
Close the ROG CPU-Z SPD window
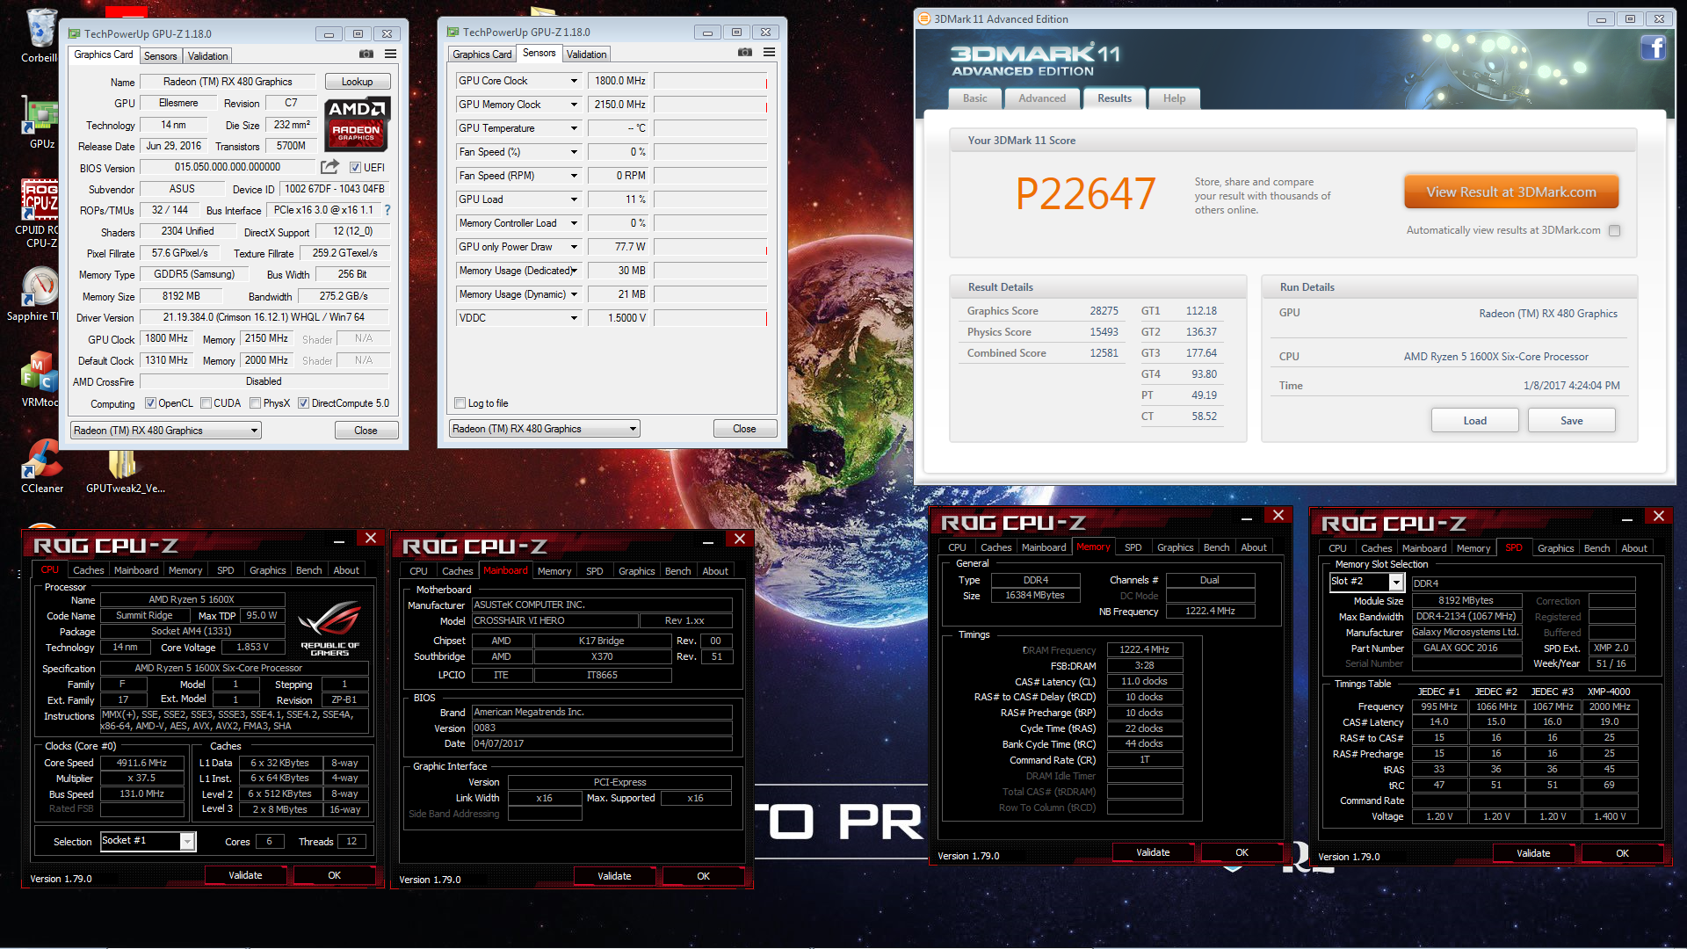(x=1658, y=517)
